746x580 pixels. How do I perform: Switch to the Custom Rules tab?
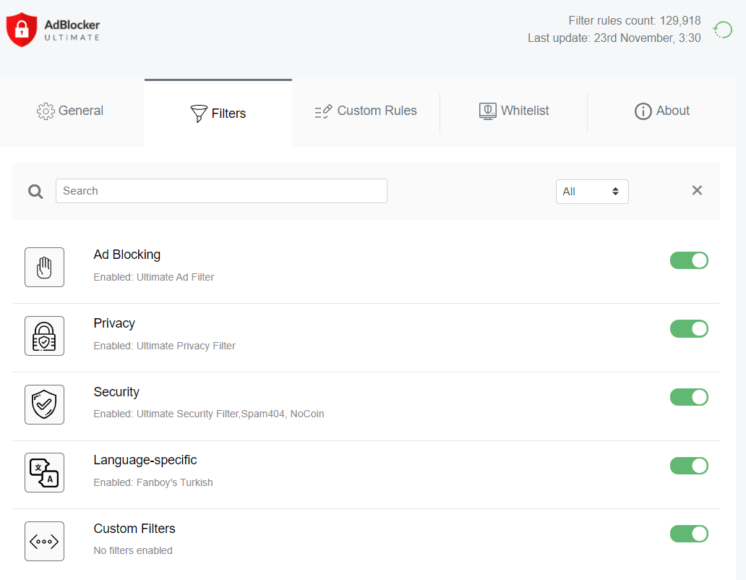coord(366,111)
